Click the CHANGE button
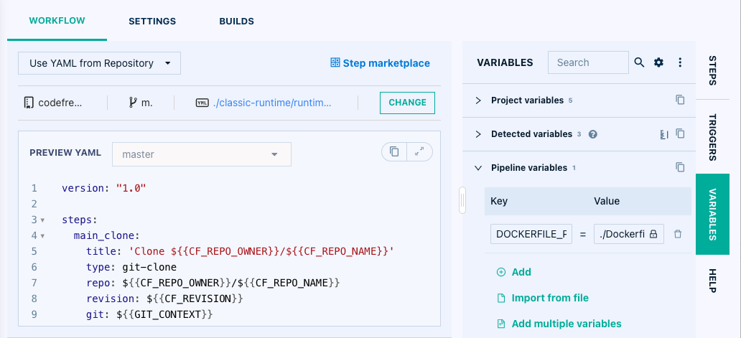The height and width of the screenshot is (338, 741). [407, 103]
